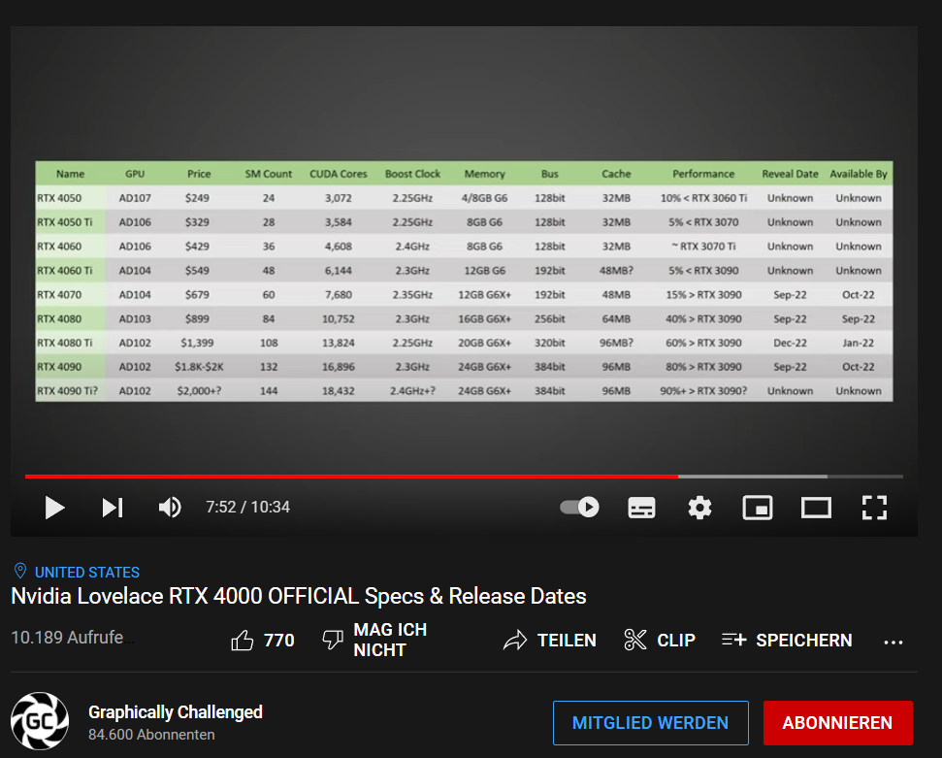
Task: Open the three-dot more actions menu
Action: pos(893,642)
